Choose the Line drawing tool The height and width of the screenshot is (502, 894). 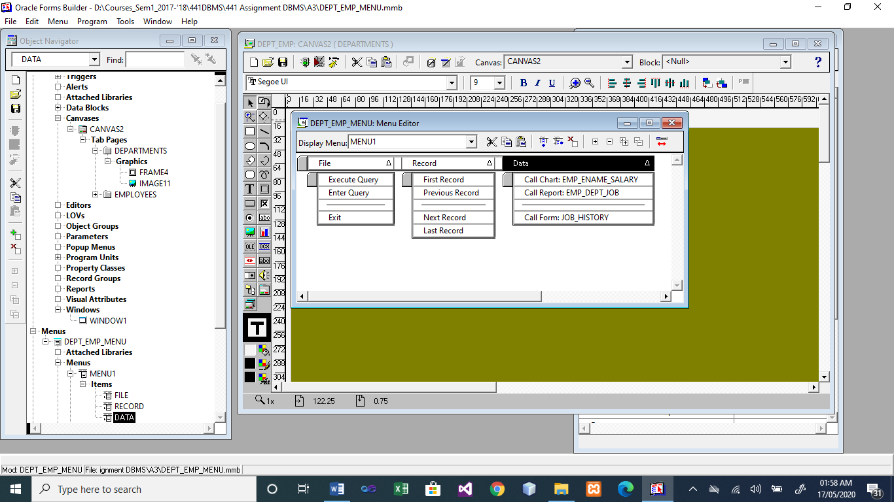(x=264, y=131)
